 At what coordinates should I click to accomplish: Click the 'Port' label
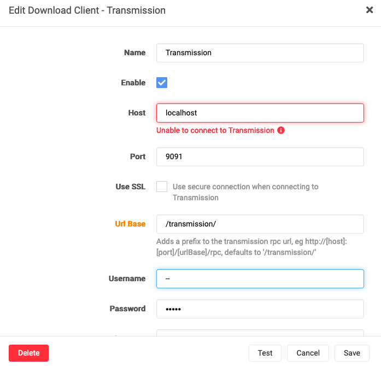138,156
